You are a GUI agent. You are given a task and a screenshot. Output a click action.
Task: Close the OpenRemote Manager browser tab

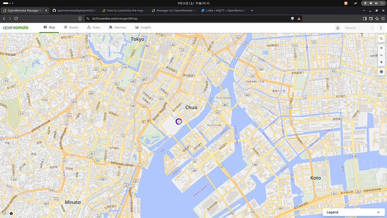click(46, 11)
